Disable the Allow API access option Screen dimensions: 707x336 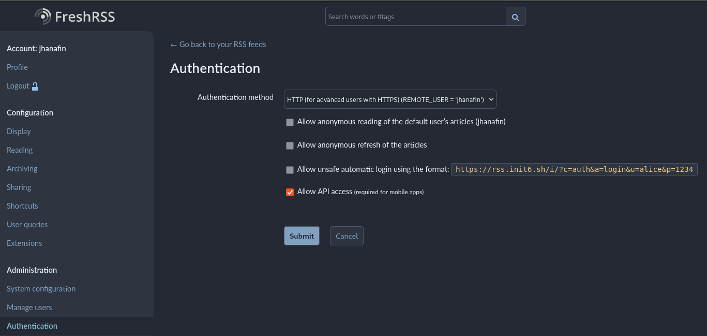pyautogui.click(x=290, y=192)
